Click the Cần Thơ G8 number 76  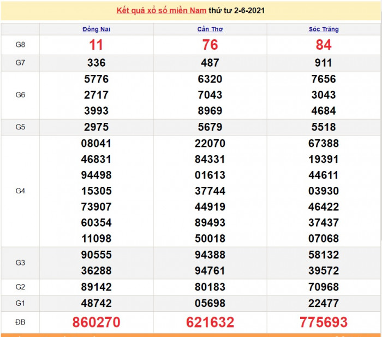coord(210,45)
